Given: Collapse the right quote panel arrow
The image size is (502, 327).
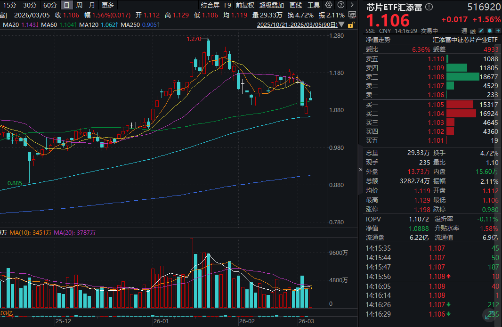Looking at the screenshot, I should (x=361, y=169).
